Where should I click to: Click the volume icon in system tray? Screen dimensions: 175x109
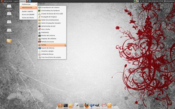point(143,1)
